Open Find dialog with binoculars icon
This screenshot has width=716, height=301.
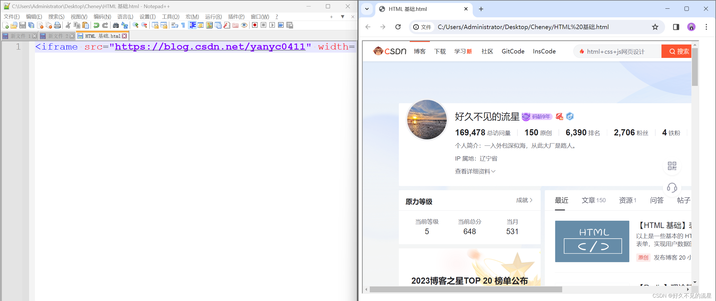[x=116, y=25]
